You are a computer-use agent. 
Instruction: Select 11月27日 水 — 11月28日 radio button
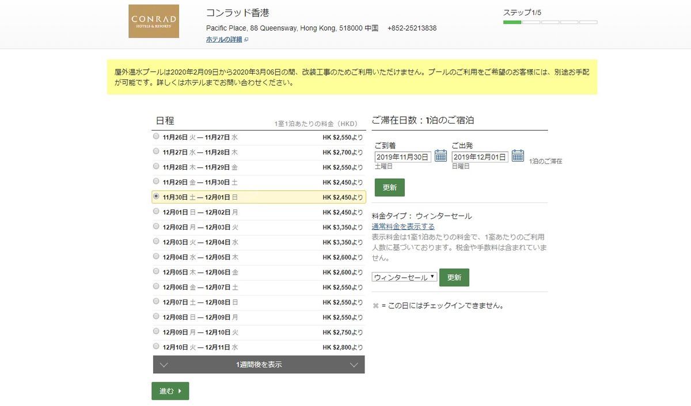click(x=156, y=151)
